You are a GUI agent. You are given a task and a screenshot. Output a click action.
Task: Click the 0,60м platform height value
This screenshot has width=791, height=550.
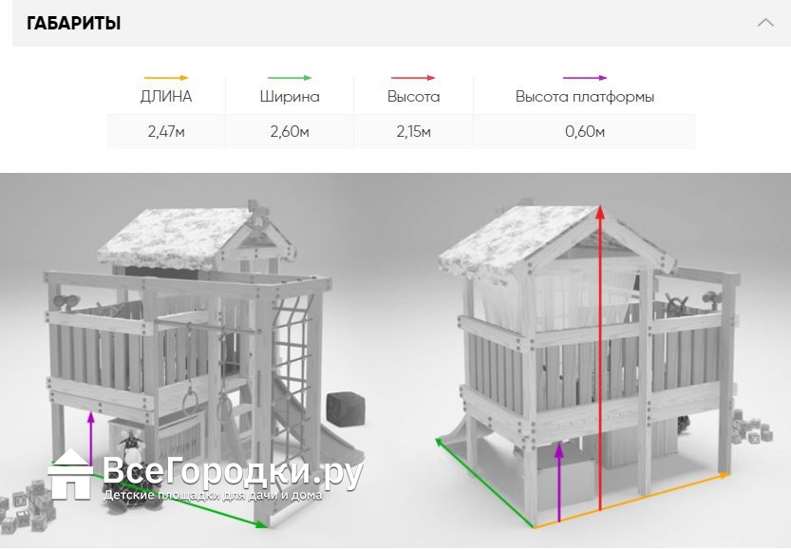pos(584,131)
